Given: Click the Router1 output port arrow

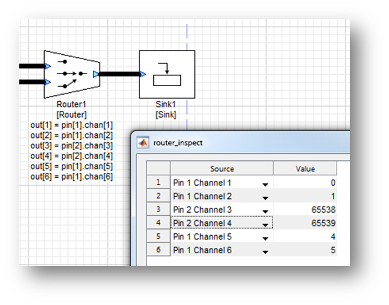Looking at the screenshot, I should (96, 74).
